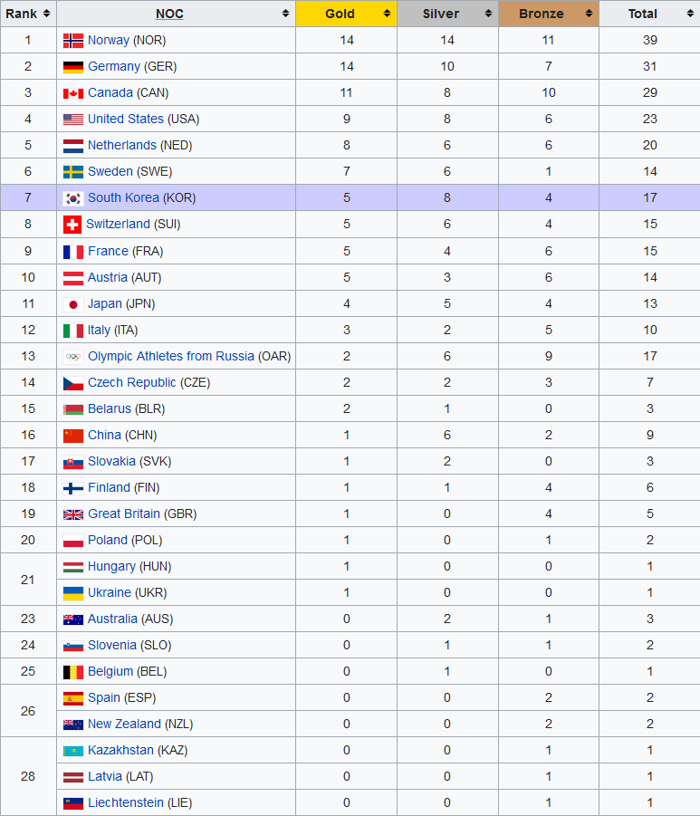Click the Total column header text
The image size is (700, 816).
pos(643,14)
